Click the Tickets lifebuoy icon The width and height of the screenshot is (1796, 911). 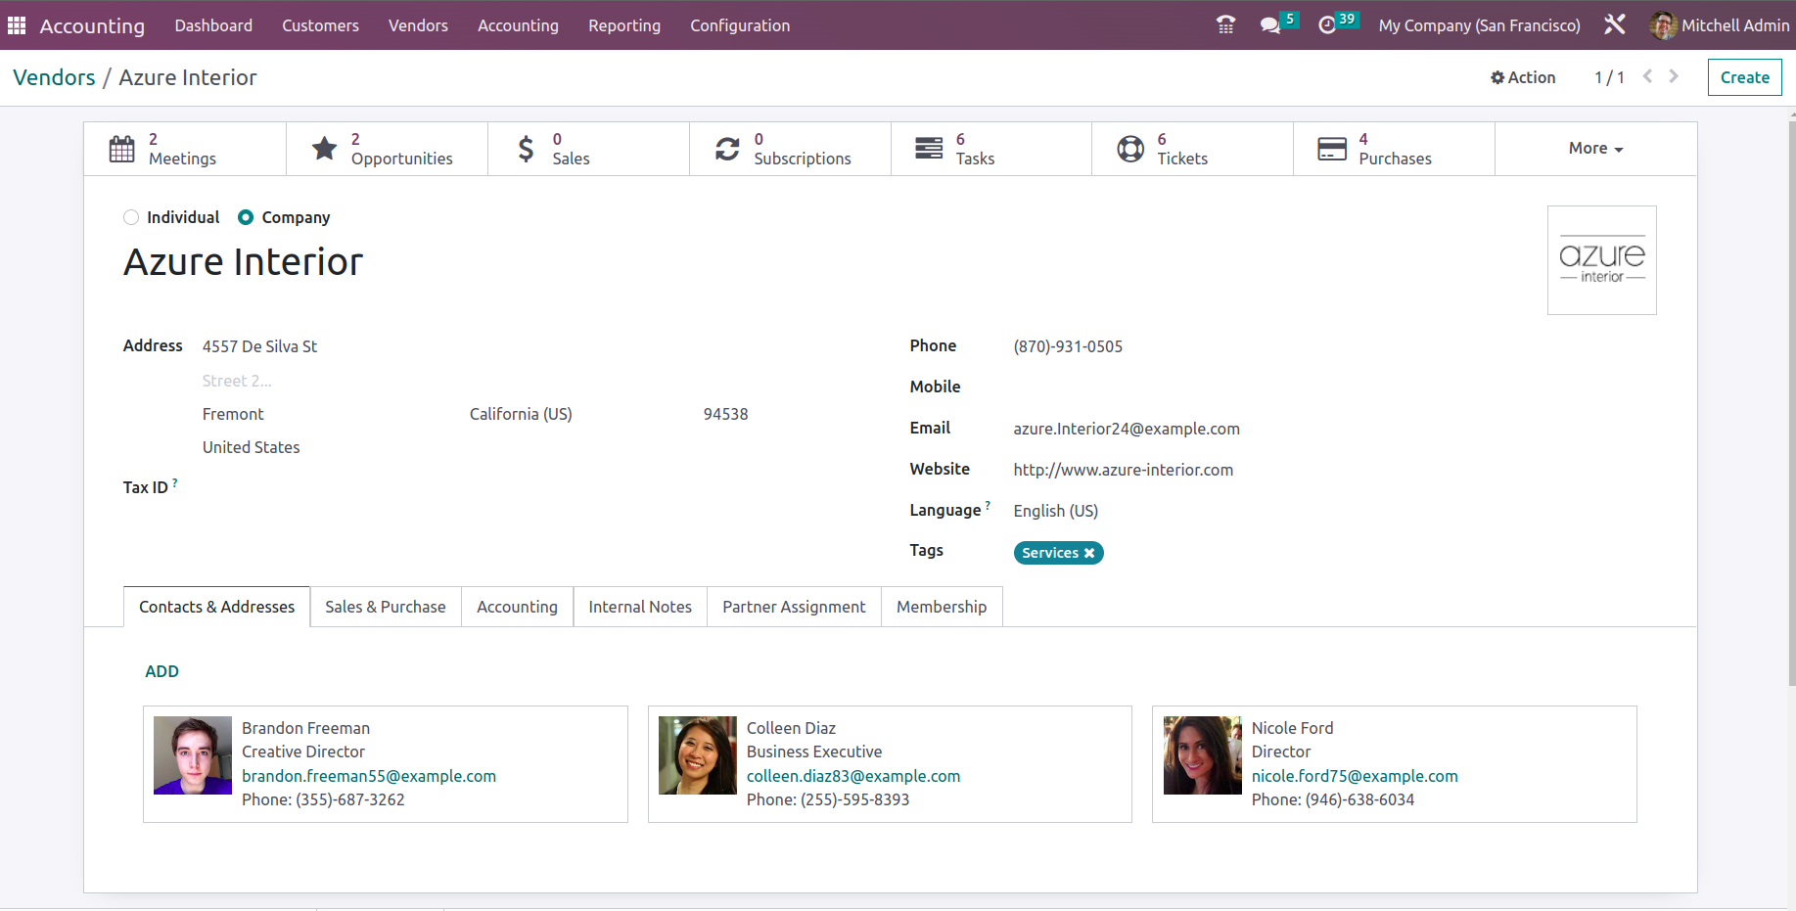pos(1130,149)
